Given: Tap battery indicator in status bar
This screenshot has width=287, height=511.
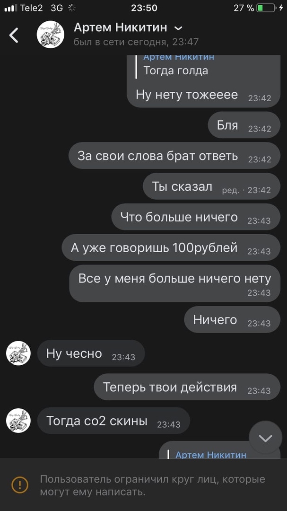Looking at the screenshot, I should tap(266, 8).
